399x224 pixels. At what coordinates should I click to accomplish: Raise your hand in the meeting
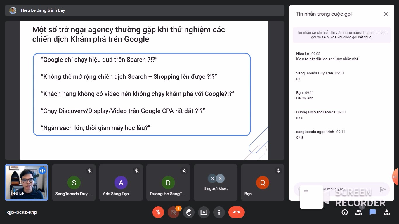(189, 212)
